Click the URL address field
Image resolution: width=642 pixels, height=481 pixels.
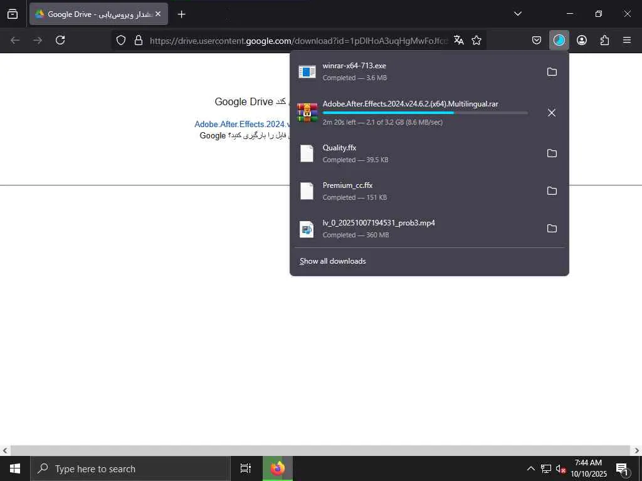point(299,41)
